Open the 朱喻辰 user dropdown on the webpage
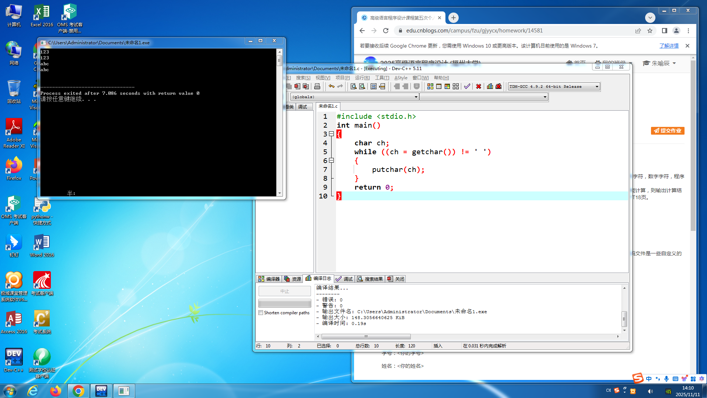The height and width of the screenshot is (398, 707). click(x=659, y=63)
